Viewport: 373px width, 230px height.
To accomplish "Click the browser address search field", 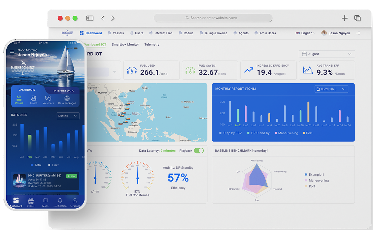I will coord(213,18).
